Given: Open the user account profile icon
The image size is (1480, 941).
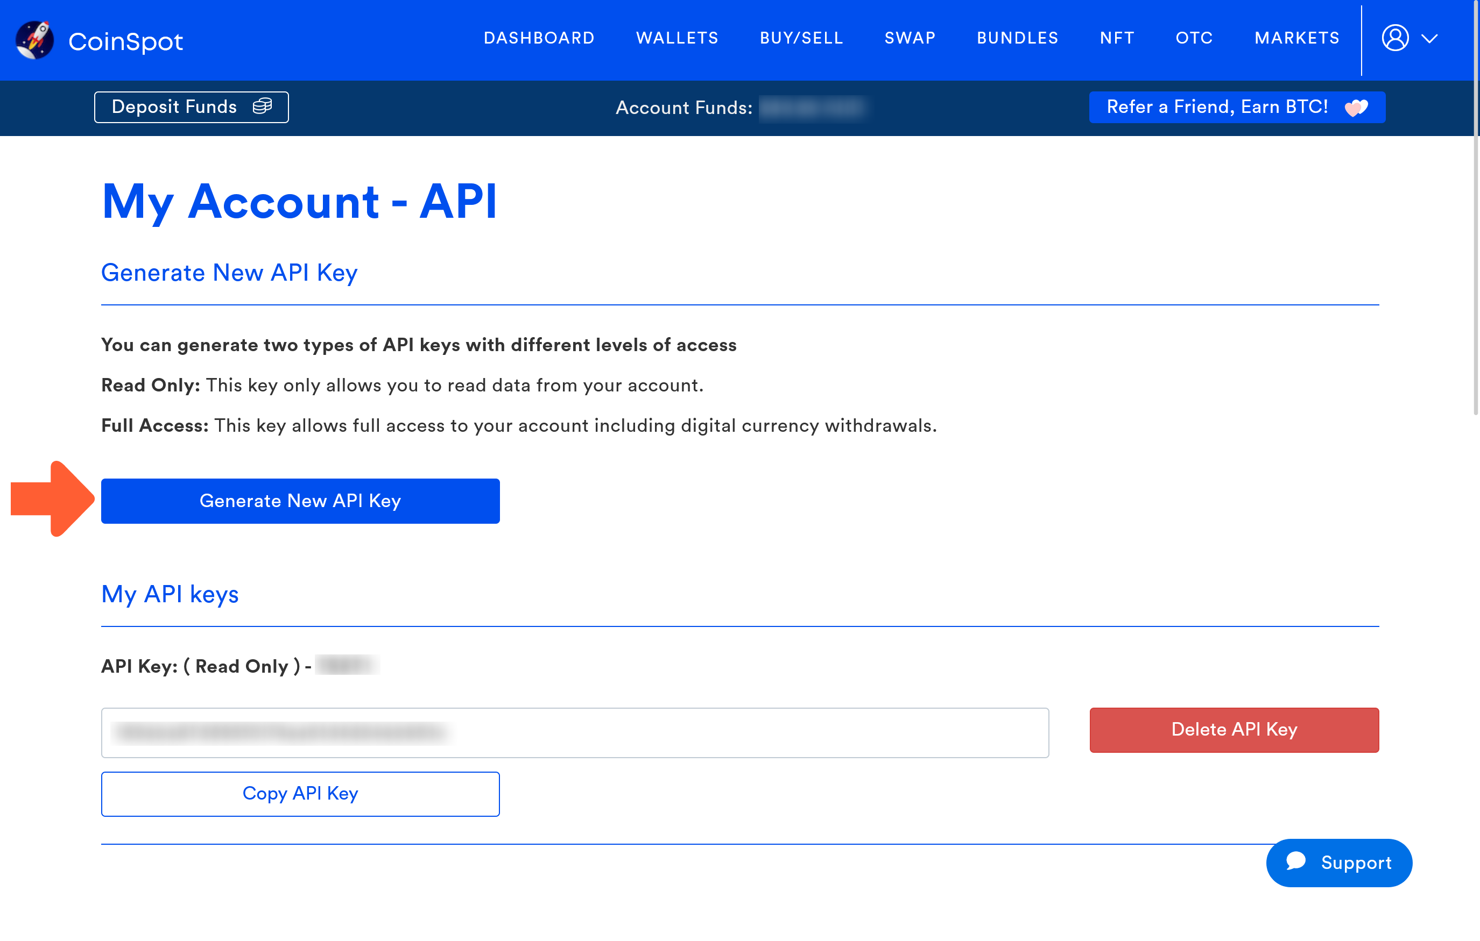Looking at the screenshot, I should [1395, 39].
